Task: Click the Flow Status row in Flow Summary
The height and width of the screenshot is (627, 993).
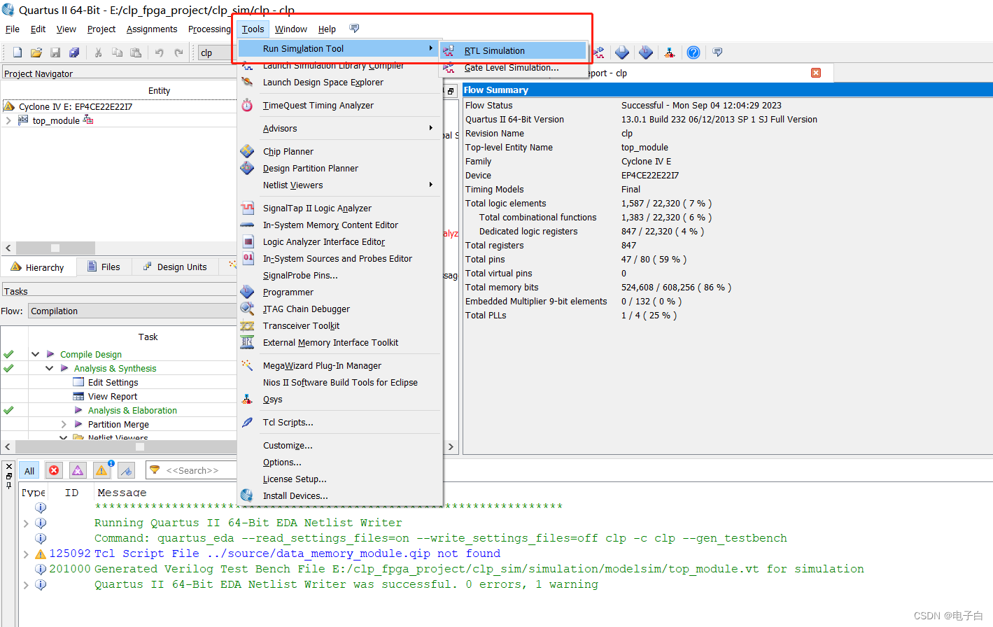Action: coord(727,105)
